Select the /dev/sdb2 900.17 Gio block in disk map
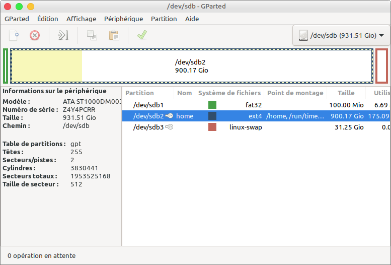This screenshot has height=265, width=391. tap(192, 66)
